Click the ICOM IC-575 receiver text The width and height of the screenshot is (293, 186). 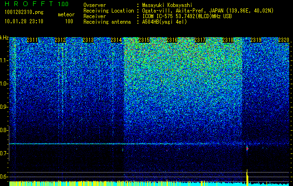(187, 16)
